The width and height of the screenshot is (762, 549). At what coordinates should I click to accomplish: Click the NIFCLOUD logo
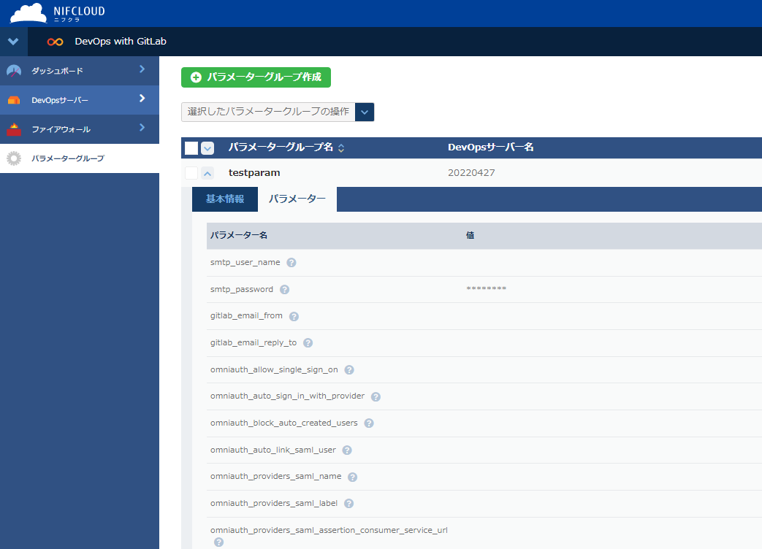pyautogui.click(x=57, y=13)
